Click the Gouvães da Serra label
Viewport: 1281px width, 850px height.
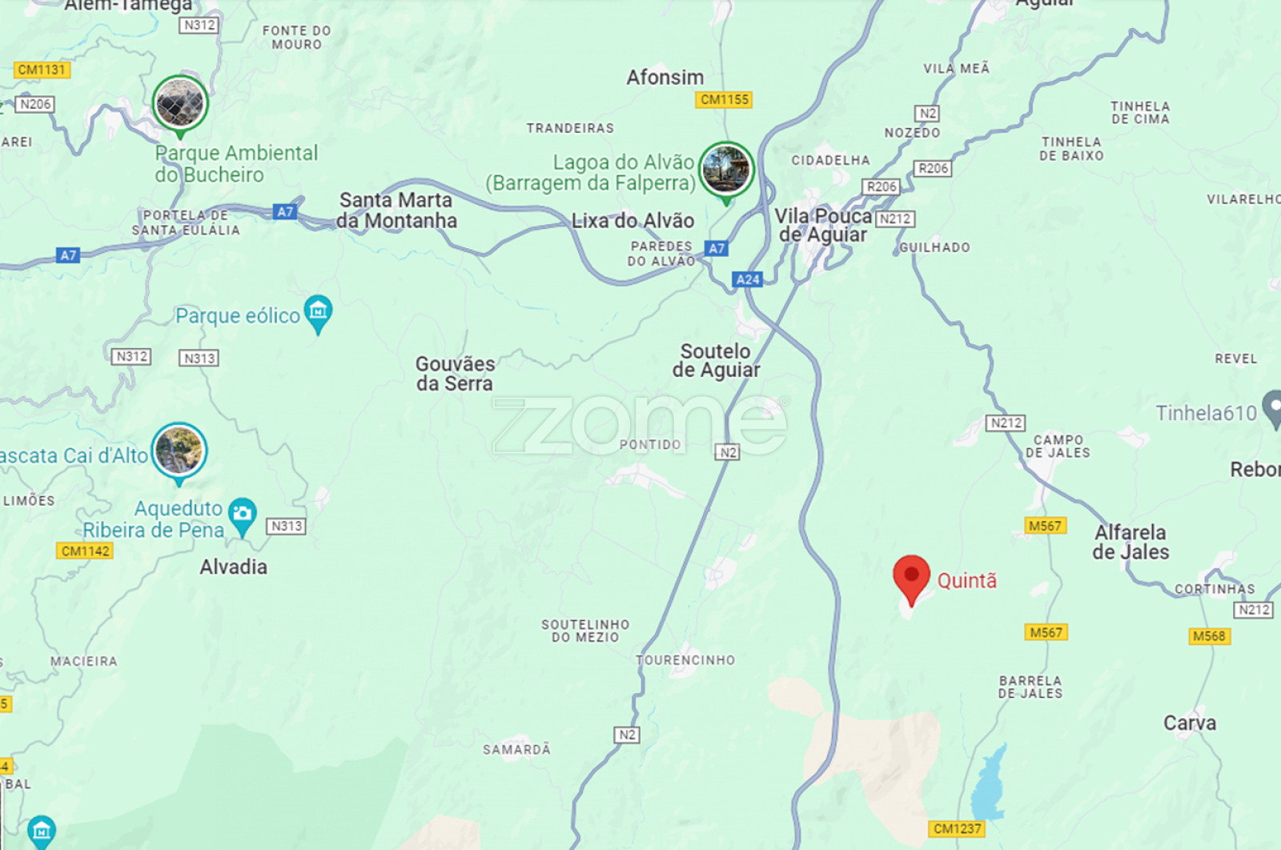pos(455,374)
